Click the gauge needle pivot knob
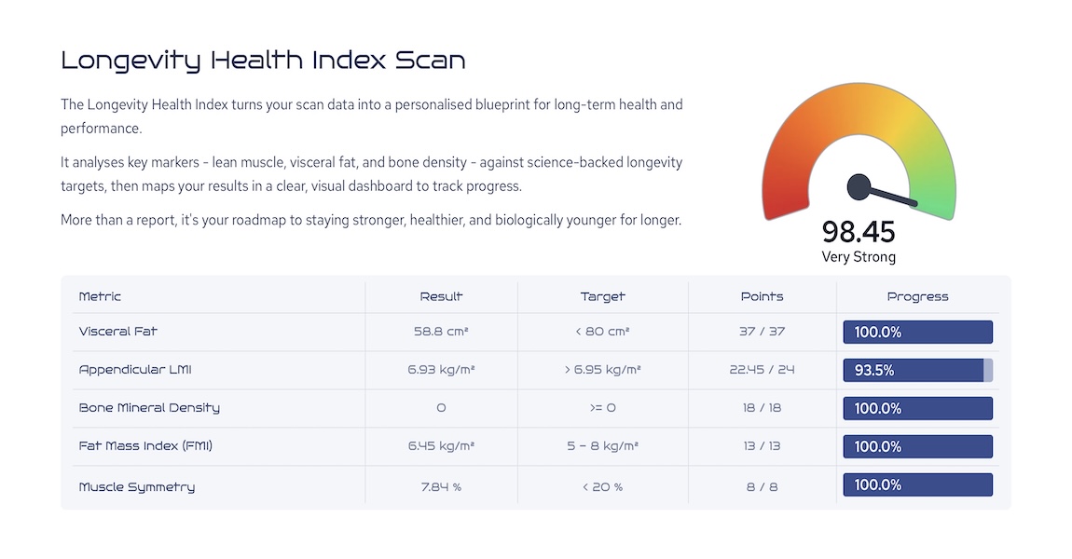This screenshot has width=1072, height=559. click(x=859, y=187)
